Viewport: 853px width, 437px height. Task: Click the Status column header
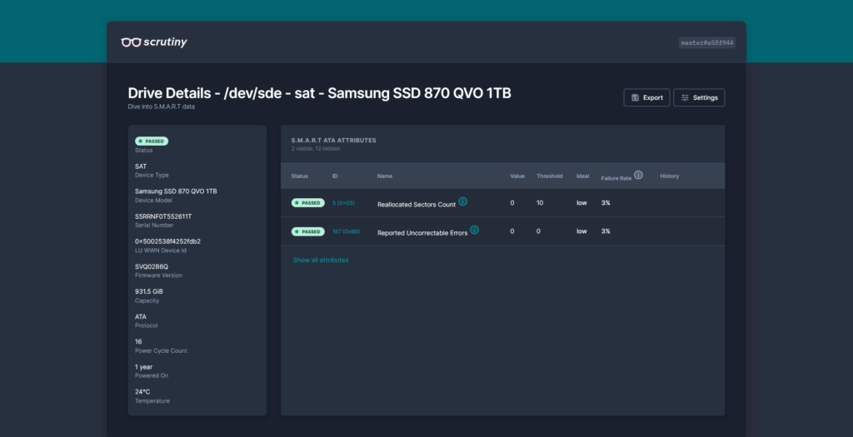[300, 176]
